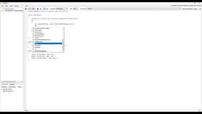Click connection panel horizontal scrollbar right arrow

pyautogui.click(x=22, y=82)
